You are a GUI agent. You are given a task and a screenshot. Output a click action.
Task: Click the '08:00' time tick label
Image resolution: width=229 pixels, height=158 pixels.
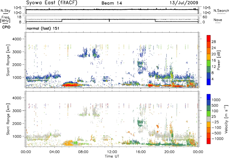click(x=83, y=152)
